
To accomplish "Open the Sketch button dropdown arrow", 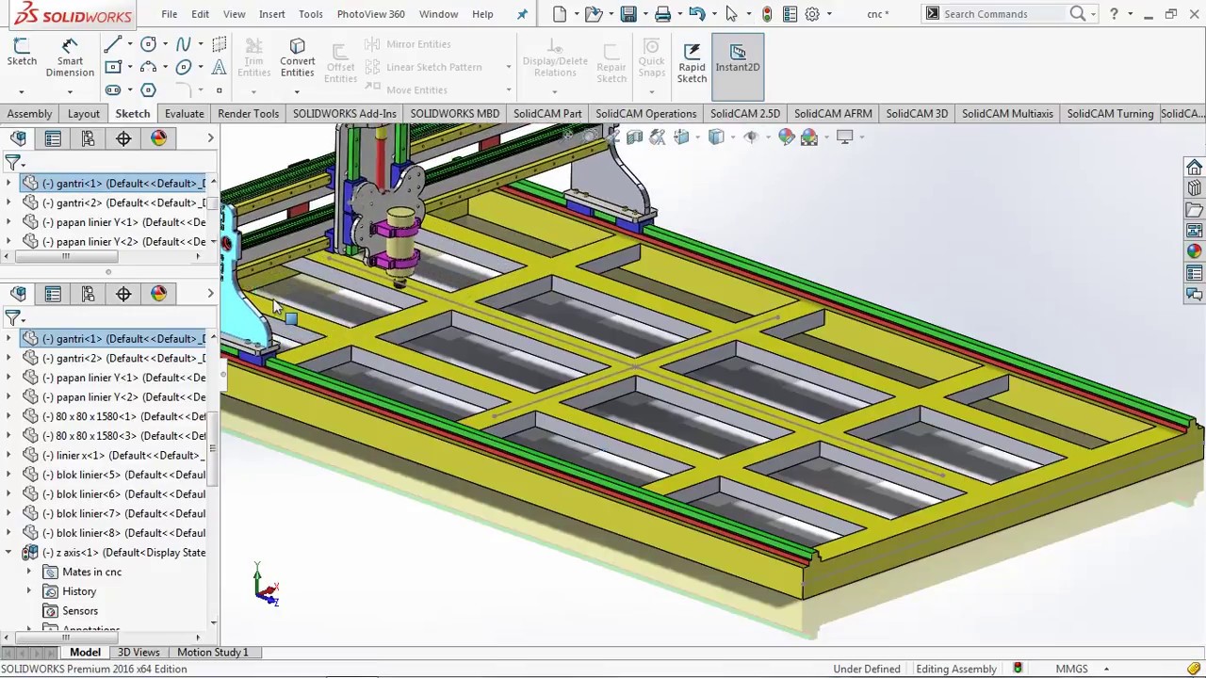I will pos(22,91).
